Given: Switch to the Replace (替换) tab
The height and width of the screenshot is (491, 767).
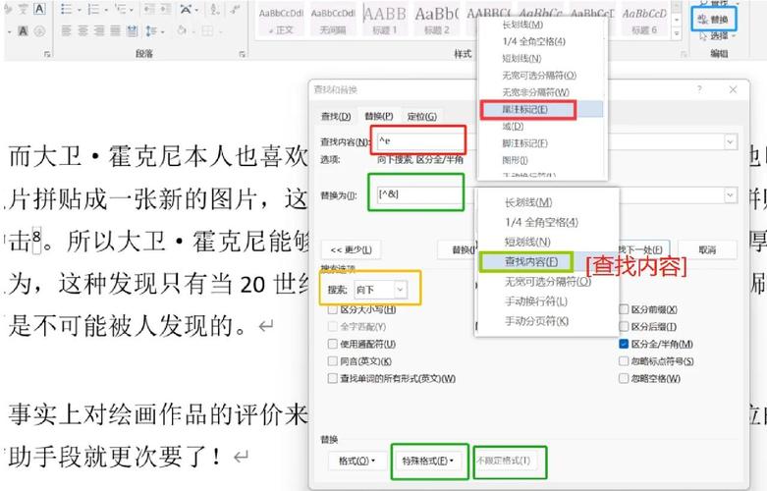Looking at the screenshot, I should (x=379, y=117).
